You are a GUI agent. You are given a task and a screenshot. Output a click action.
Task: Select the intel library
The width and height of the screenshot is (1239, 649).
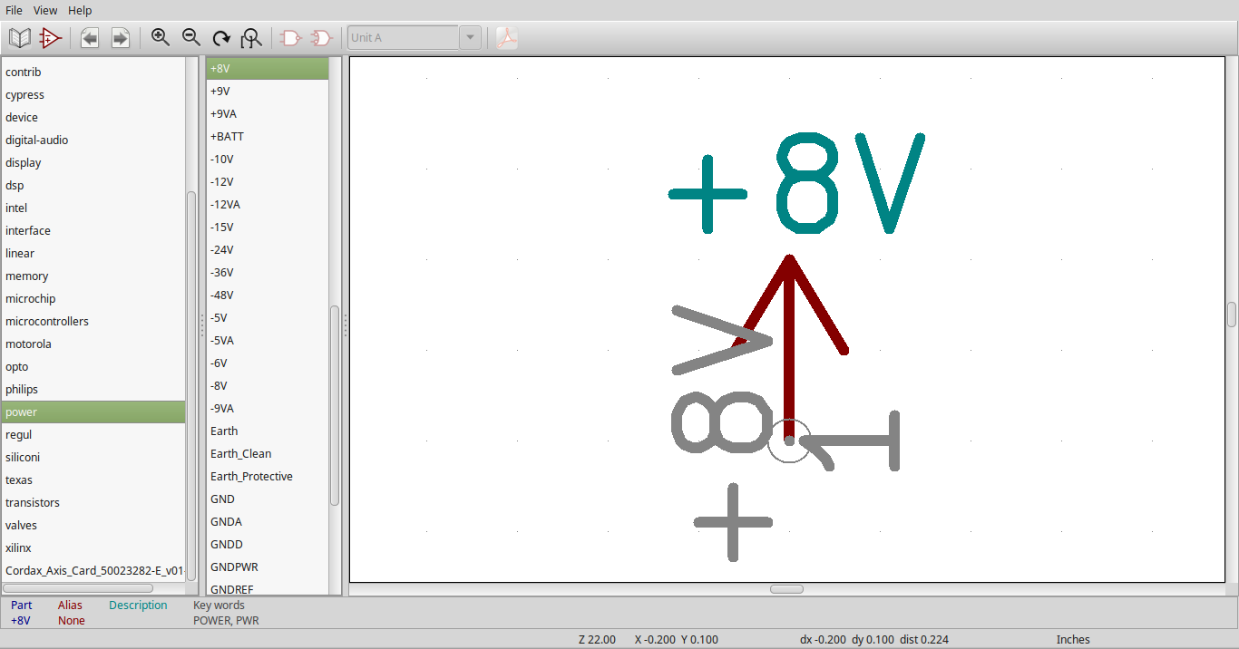93,208
